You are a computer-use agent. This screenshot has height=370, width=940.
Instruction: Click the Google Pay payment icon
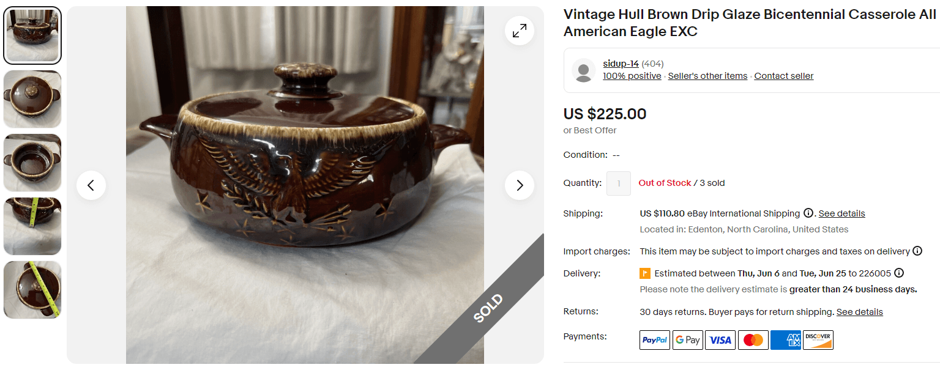pyautogui.click(x=687, y=340)
